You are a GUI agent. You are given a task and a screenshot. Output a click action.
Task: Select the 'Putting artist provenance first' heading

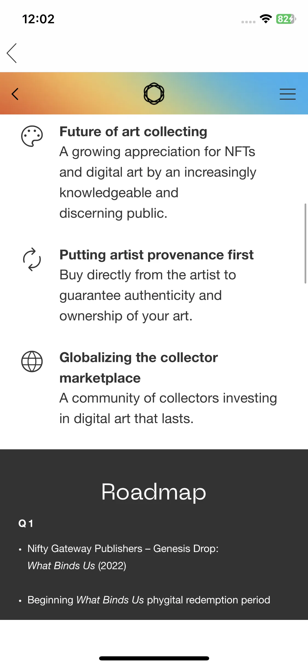coord(157,255)
